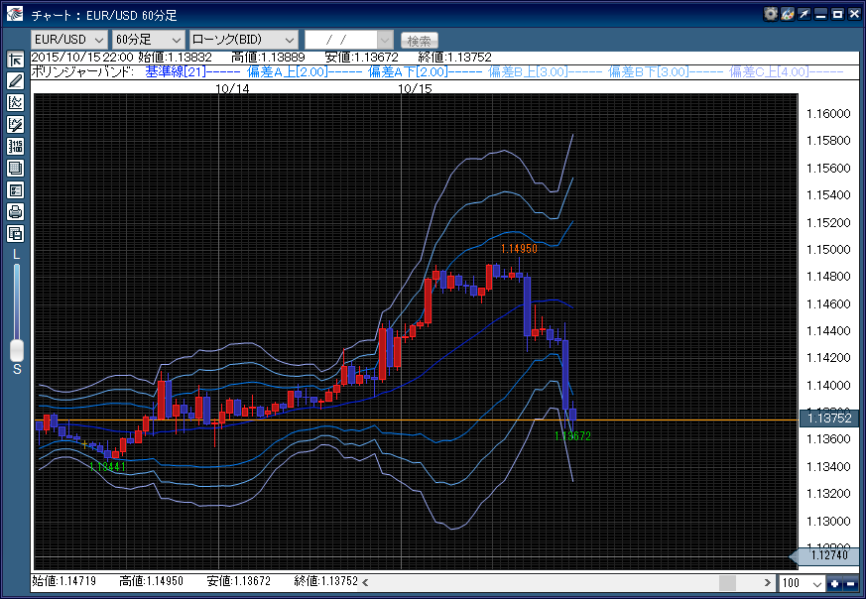Click the price scale ruler icon (115/100)
866x599 pixels.
(x=16, y=147)
